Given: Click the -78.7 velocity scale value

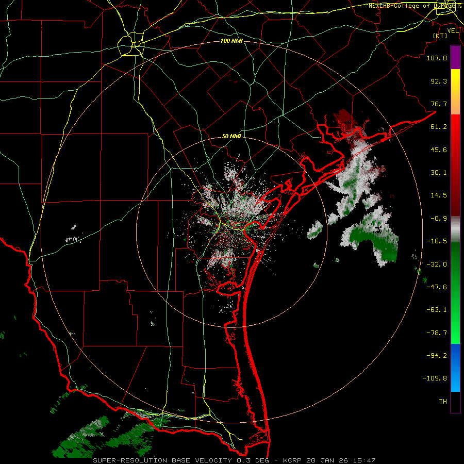Looking at the screenshot, I should (437, 333).
